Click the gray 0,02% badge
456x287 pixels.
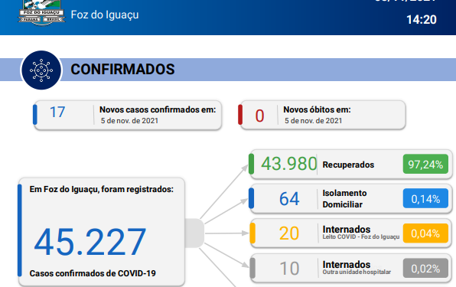click(425, 268)
